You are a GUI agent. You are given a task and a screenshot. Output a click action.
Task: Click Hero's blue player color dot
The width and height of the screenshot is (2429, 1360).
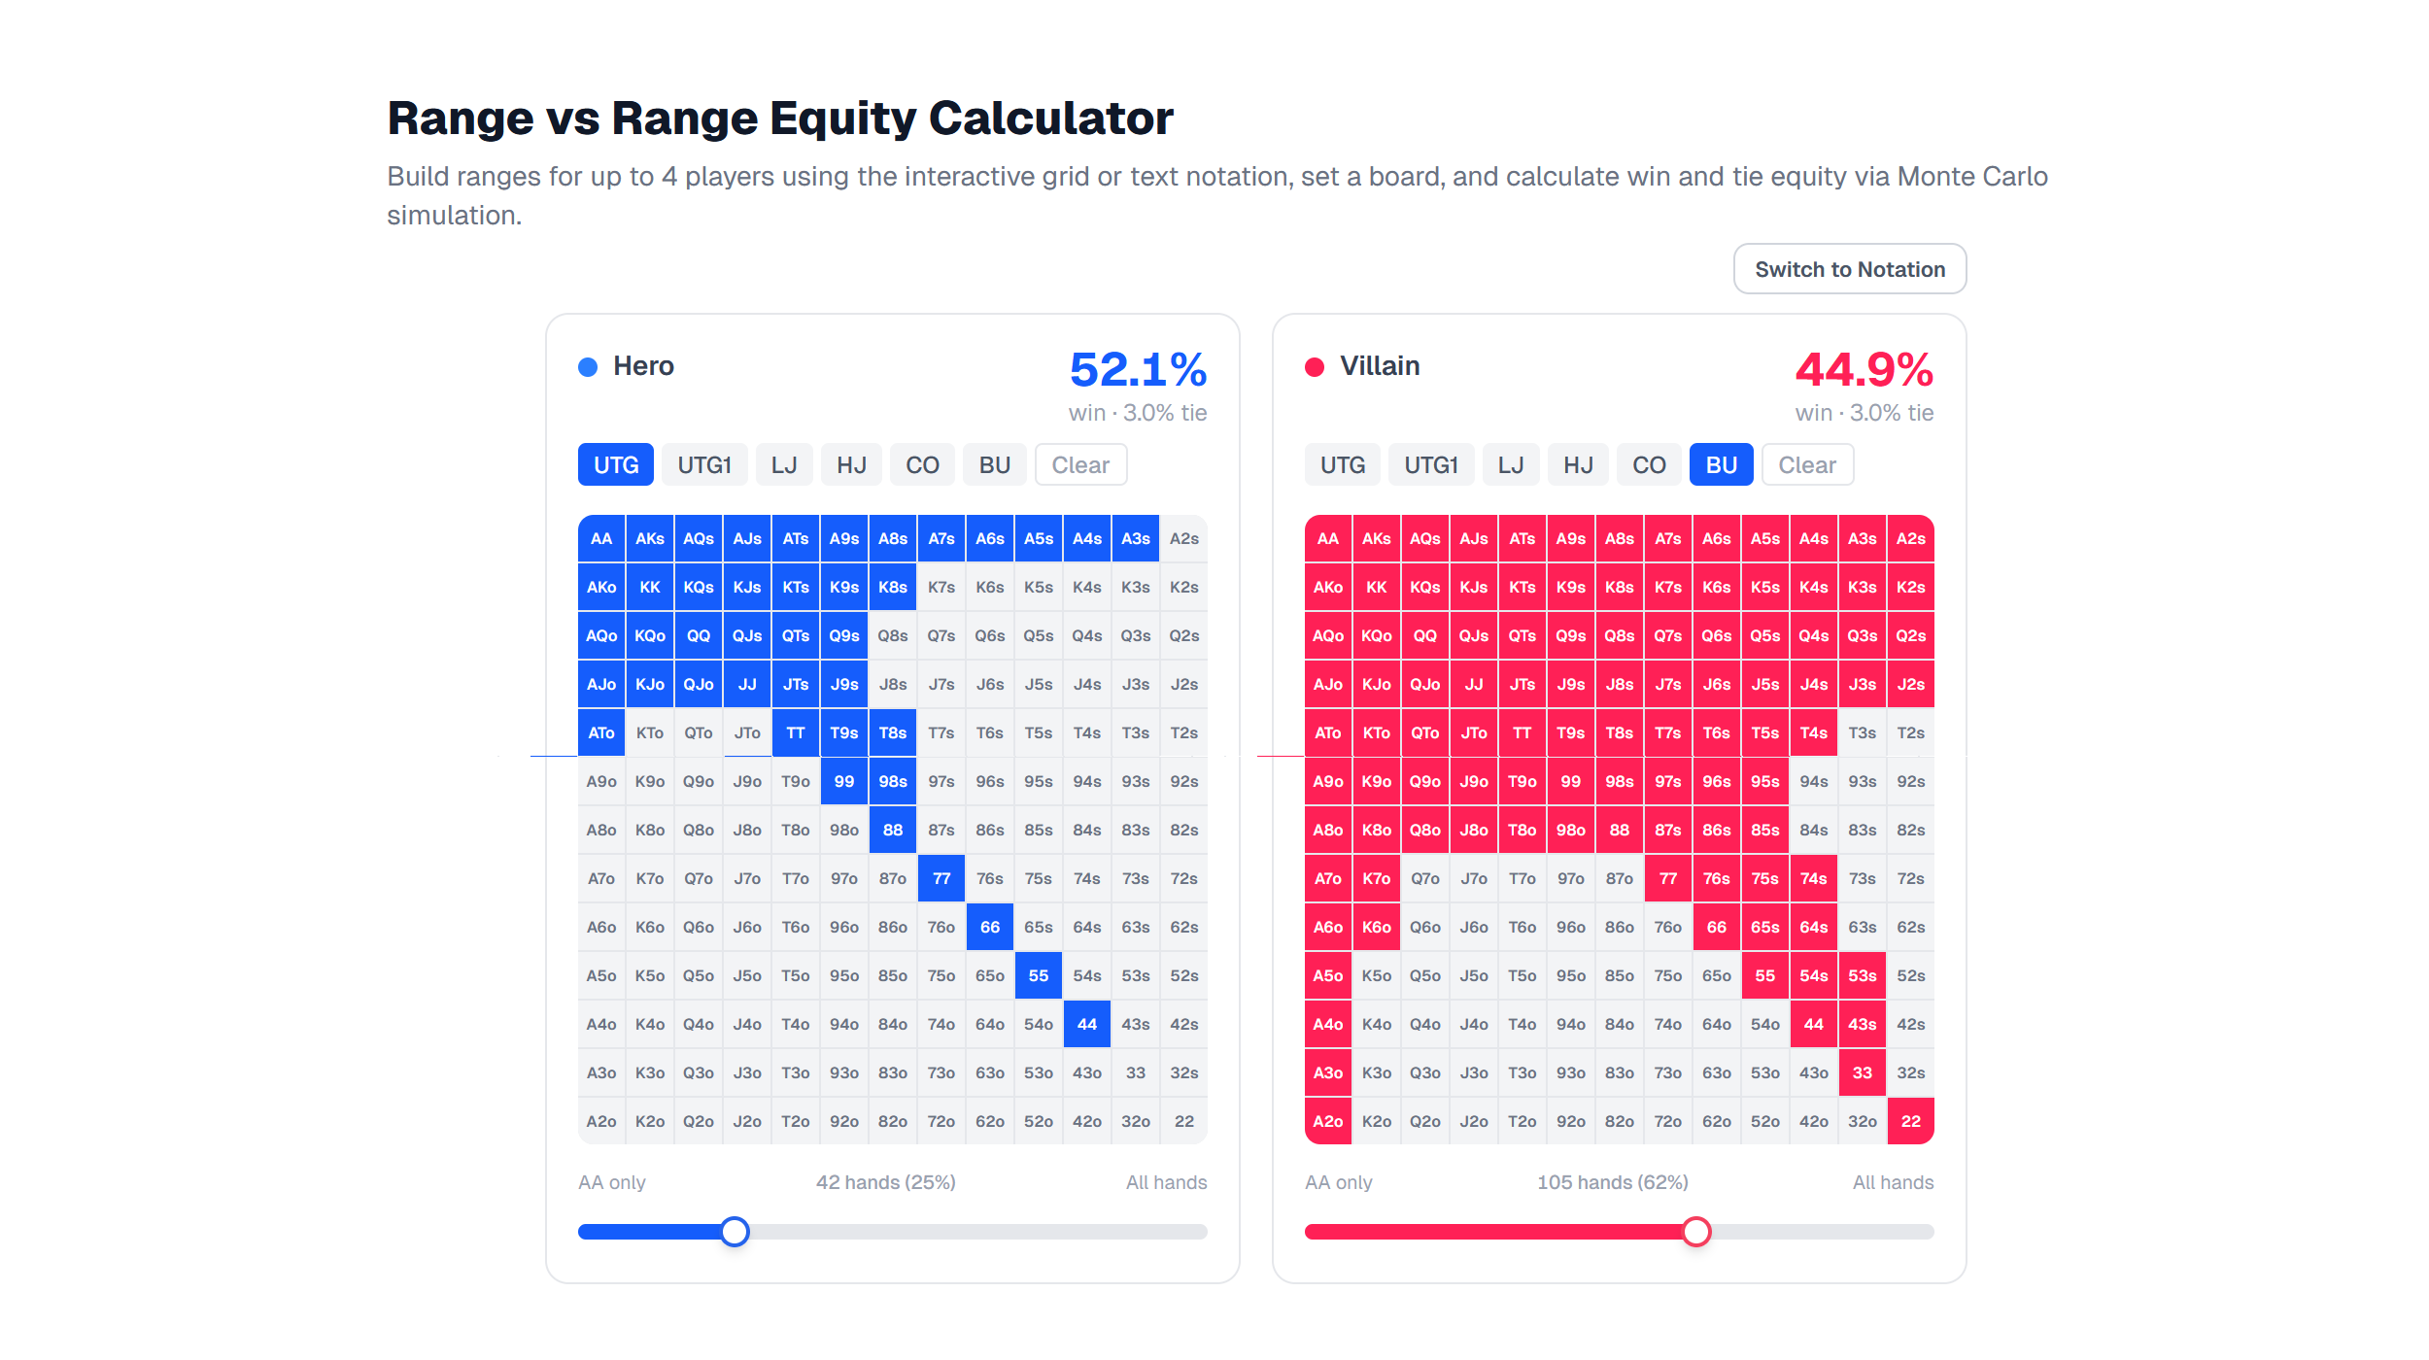click(x=588, y=367)
